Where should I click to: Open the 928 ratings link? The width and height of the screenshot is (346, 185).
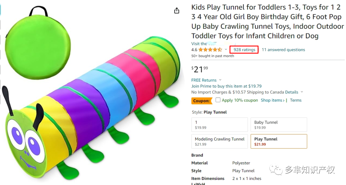pos(244,50)
